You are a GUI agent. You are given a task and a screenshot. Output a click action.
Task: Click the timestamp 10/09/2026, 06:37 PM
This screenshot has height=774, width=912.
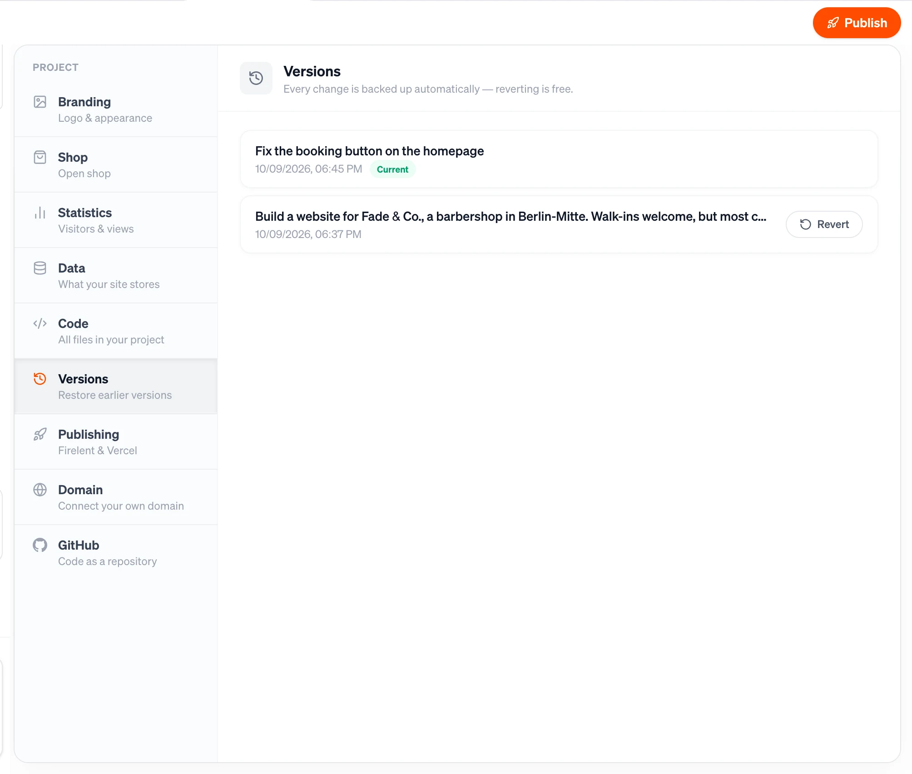click(308, 234)
